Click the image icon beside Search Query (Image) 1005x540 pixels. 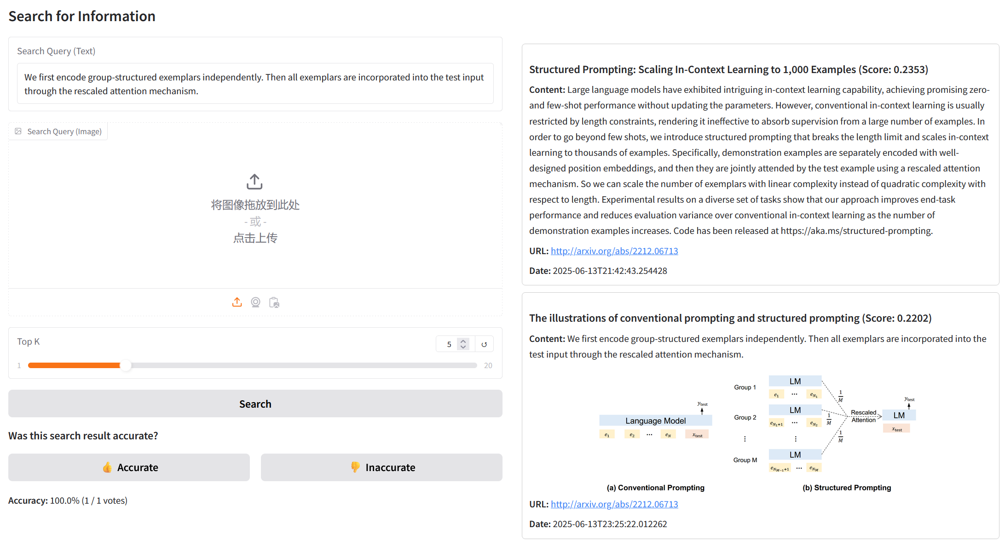tap(18, 131)
